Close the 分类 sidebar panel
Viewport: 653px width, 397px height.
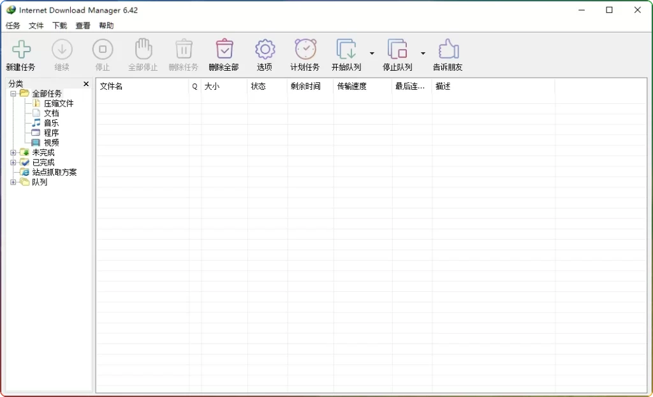pos(86,83)
